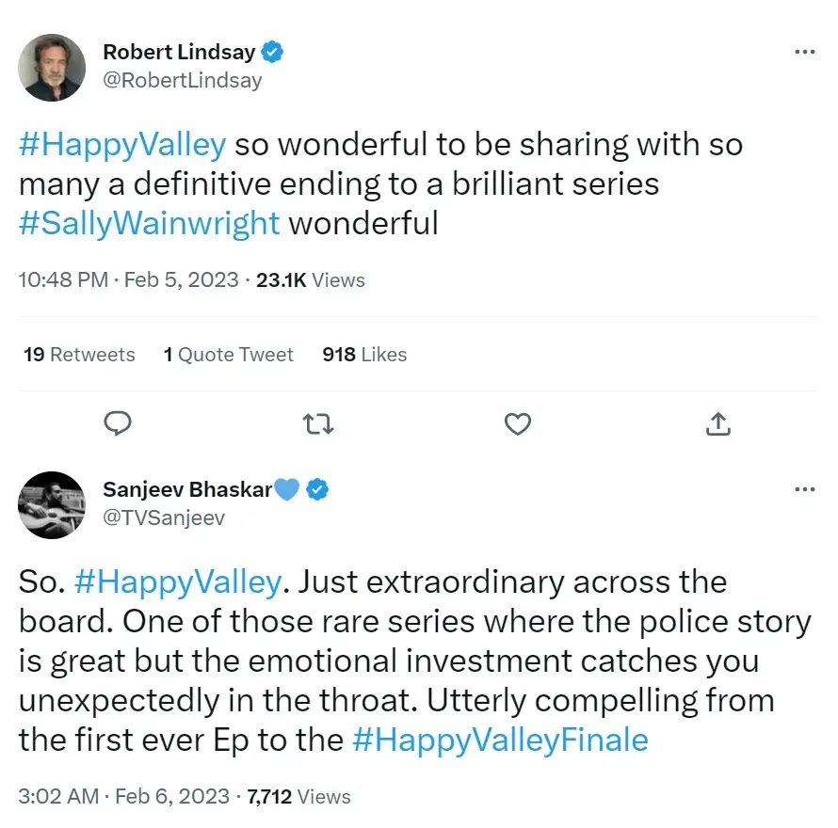
Task: Click the retweet icon below Robert Lindsay's tweet
Action: pyautogui.click(x=317, y=423)
